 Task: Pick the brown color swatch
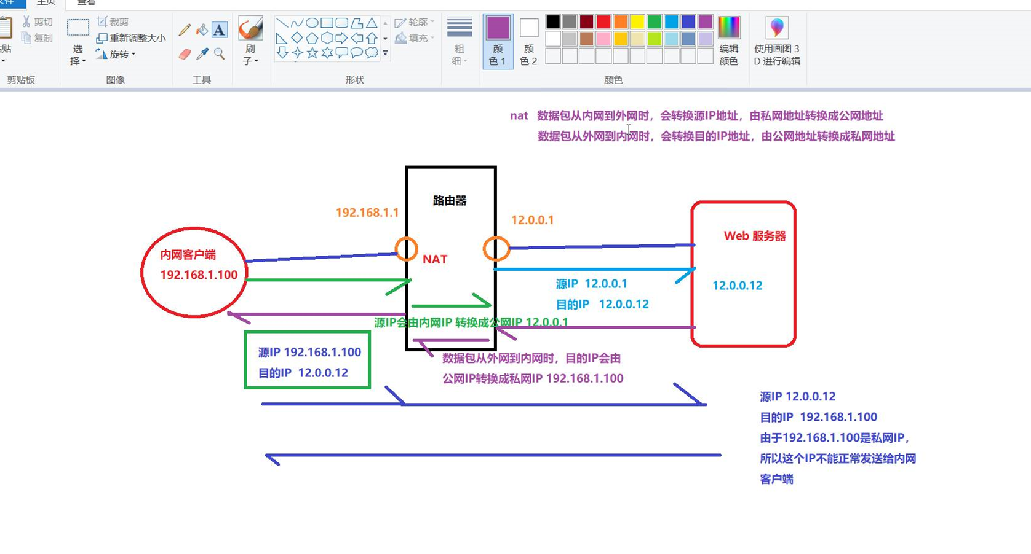coord(587,39)
